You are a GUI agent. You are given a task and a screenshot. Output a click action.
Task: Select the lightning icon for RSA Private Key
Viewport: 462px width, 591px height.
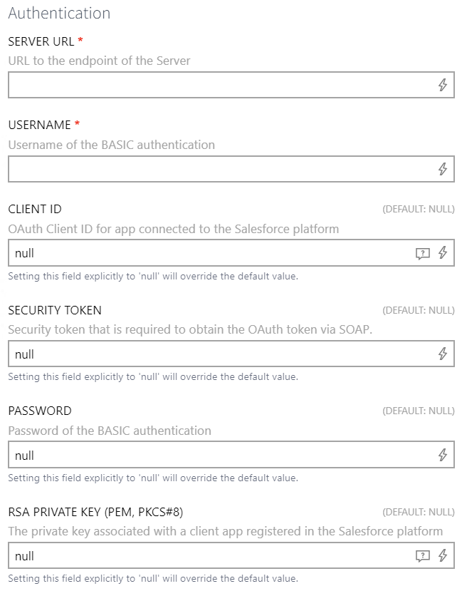(x=443, y=555)
